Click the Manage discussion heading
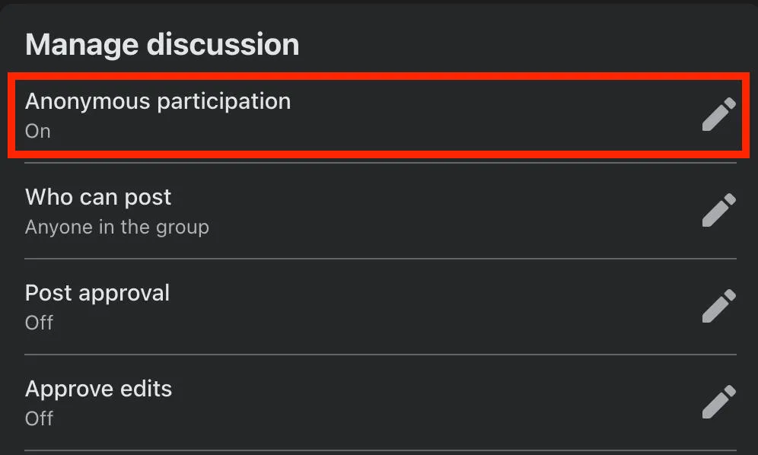Screen dimensions: 758x455 (x=162, y=44)
